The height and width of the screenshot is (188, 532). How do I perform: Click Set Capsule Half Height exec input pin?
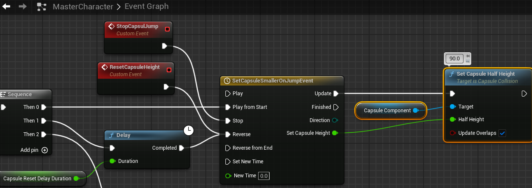click(x=452, y=94)
